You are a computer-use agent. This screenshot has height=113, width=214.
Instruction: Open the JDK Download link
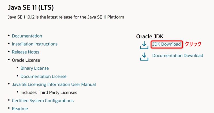(x=166, y=44)
